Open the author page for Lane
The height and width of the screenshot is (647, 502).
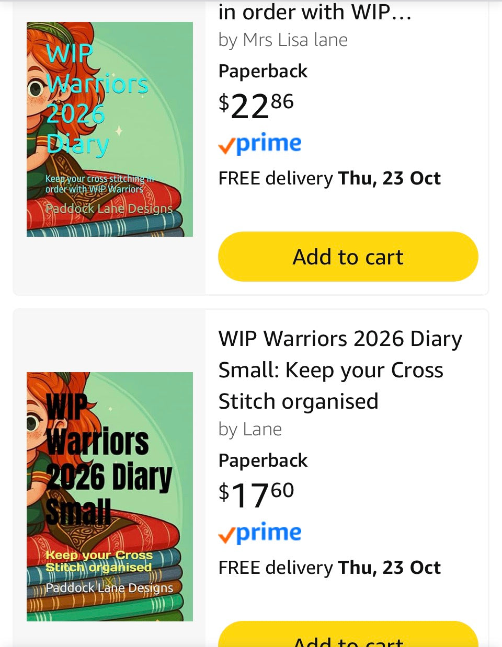click(250, 429)
